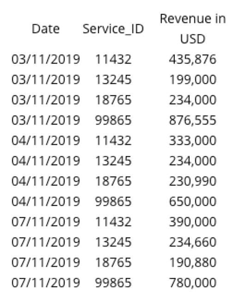Click the Date column header
Image resolution: width=245 pixels, height=302 pixels.
pyautogui.click(x=46, y=29)
